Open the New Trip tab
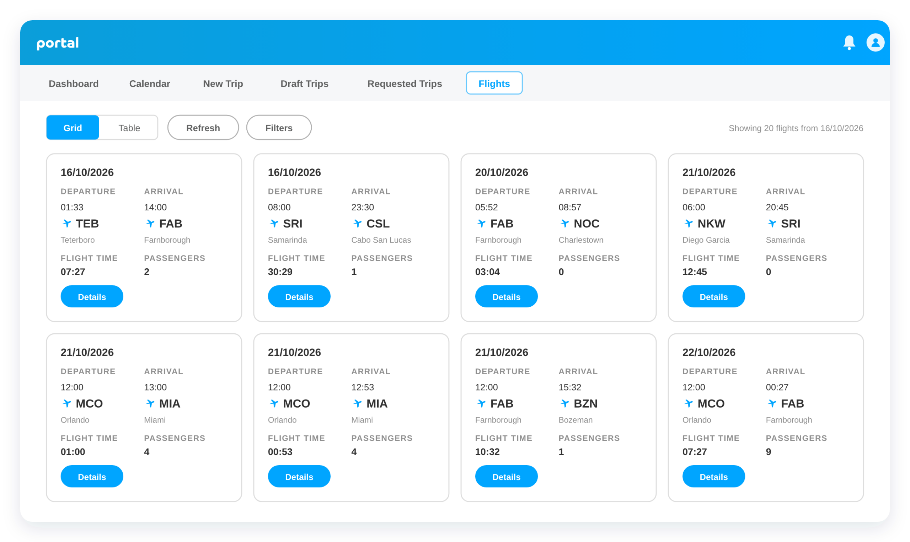 (x=223, y=84)
